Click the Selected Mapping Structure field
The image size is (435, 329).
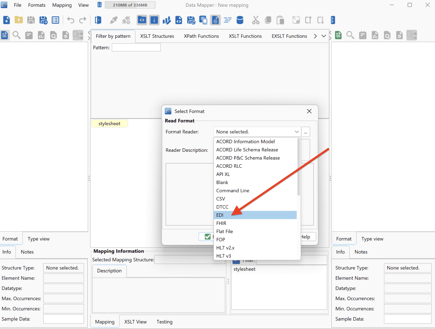(x=189, y=260)
